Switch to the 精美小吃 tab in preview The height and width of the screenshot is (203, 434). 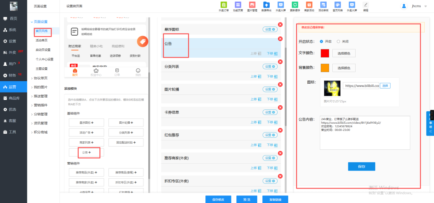tap(96, 46)
